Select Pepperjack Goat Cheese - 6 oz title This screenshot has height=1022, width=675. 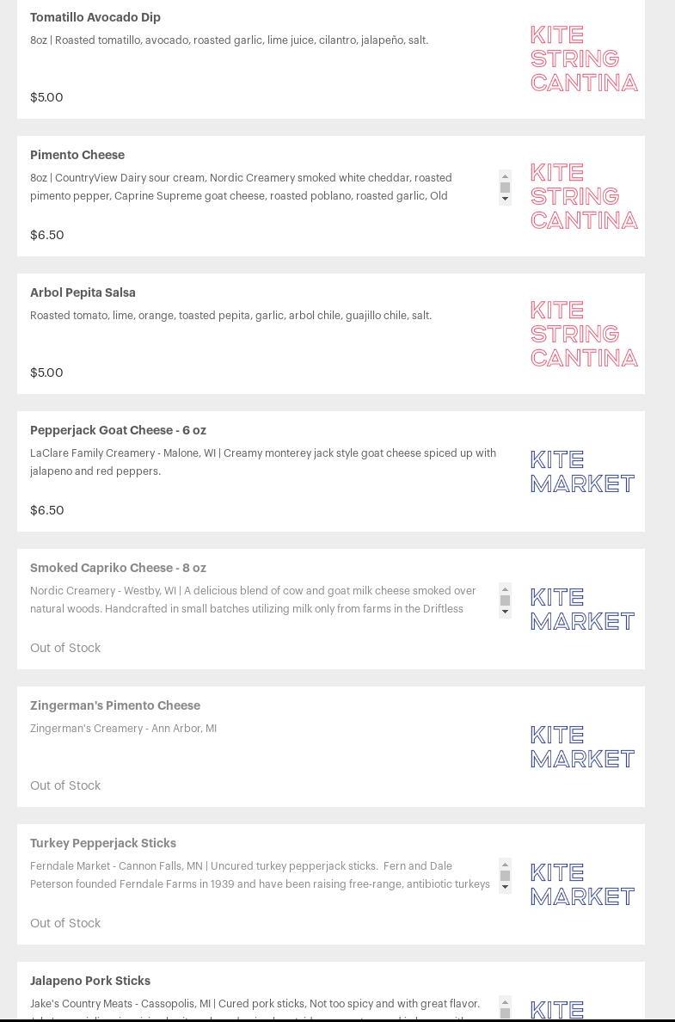click(x=118, y=430)
